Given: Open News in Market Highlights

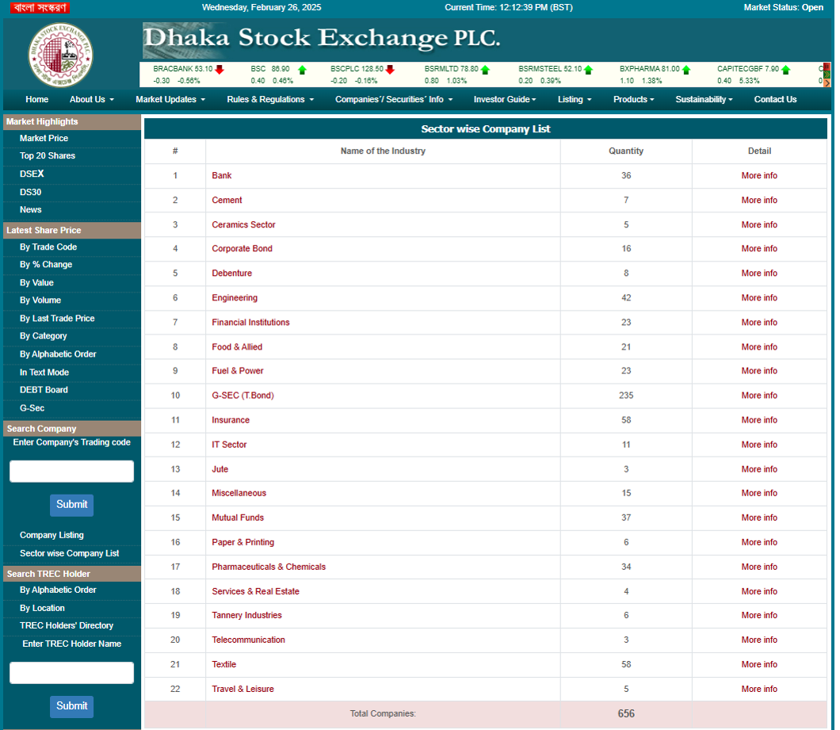Looking at the screenshot, I should 31,210.
